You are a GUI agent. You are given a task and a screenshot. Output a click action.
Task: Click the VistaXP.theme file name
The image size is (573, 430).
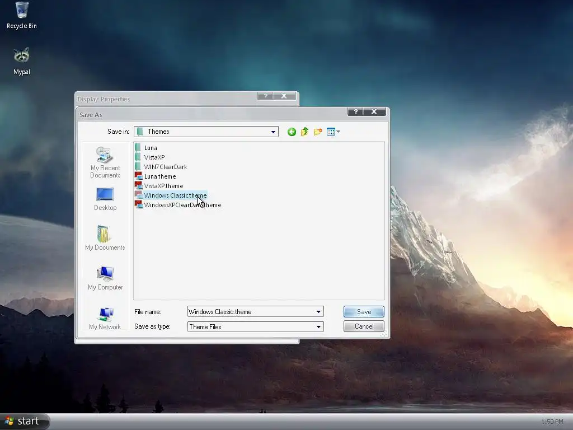(164, 186)
